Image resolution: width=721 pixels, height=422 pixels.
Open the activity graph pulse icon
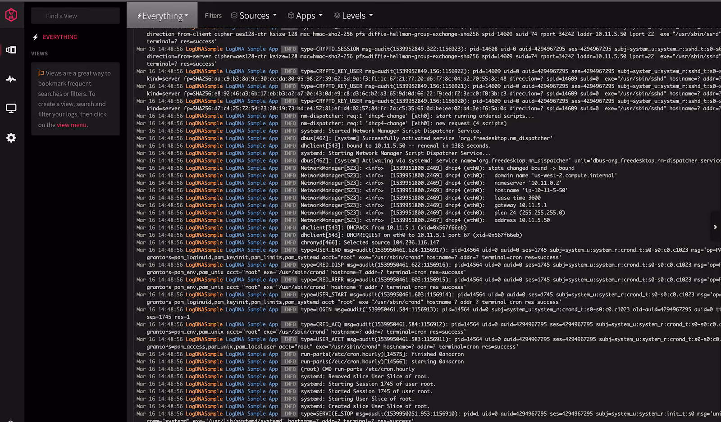[11, 79]
